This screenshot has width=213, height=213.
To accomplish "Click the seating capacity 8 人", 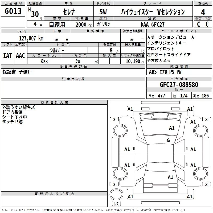I will click(114, 51).
